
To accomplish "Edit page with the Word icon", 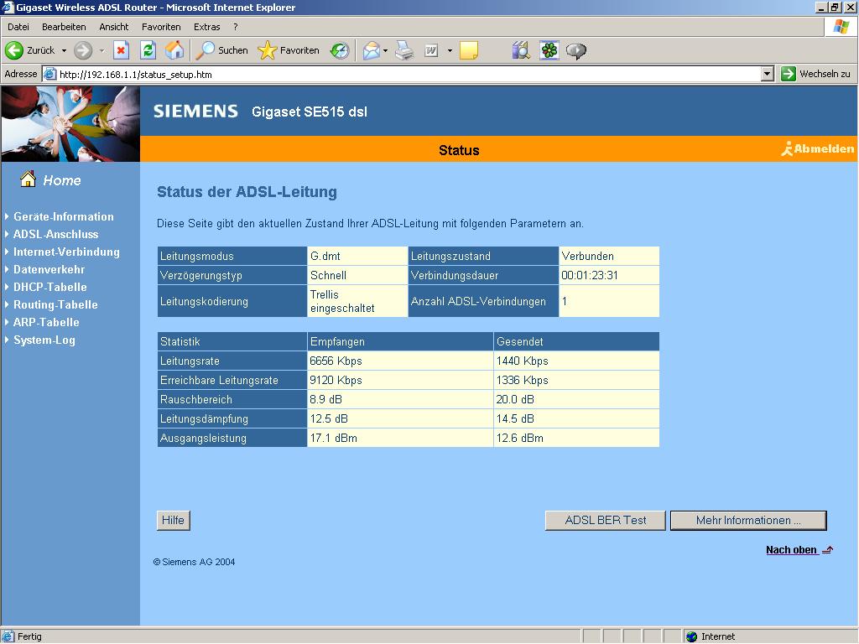I will click(x=432, y=50).
